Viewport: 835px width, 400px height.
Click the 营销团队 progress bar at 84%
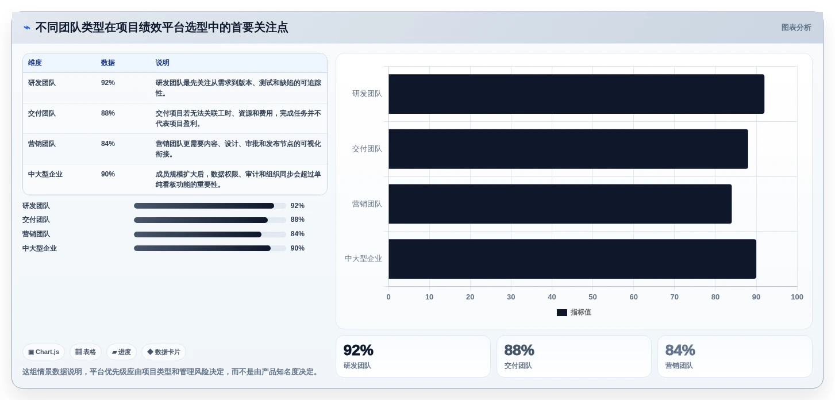tap(210, 234)
